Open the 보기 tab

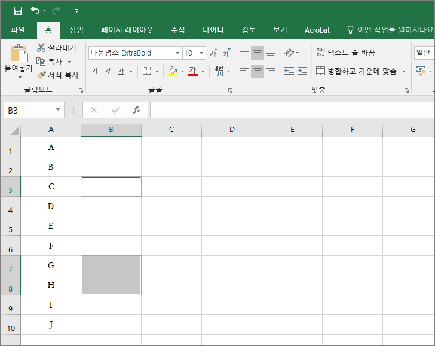(x=280, y=30)
